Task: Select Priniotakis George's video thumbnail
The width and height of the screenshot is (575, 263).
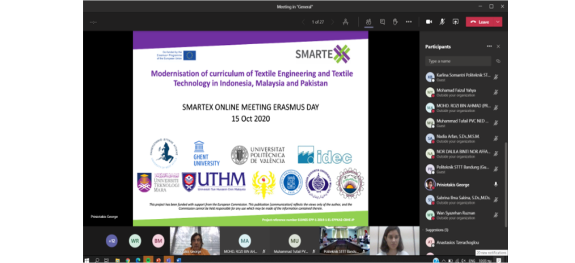Action: pos(195,241)
